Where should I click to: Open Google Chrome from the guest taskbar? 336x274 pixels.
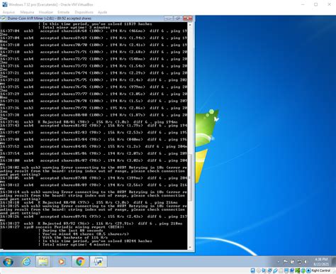tap(80, 262)
